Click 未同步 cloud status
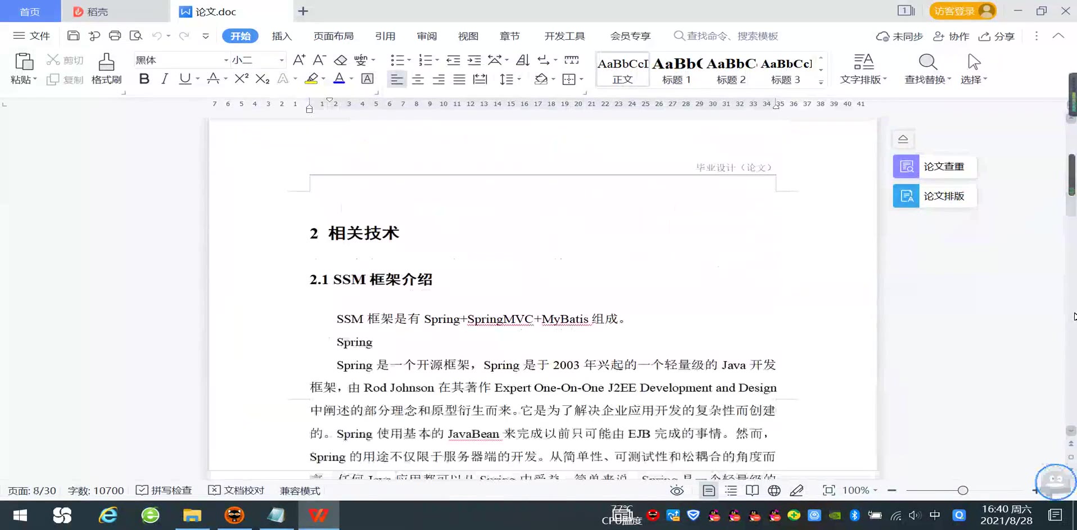 (x=899, y=36)
